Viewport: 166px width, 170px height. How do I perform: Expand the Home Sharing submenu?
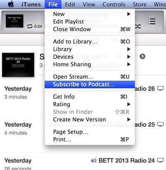(90, 64)
